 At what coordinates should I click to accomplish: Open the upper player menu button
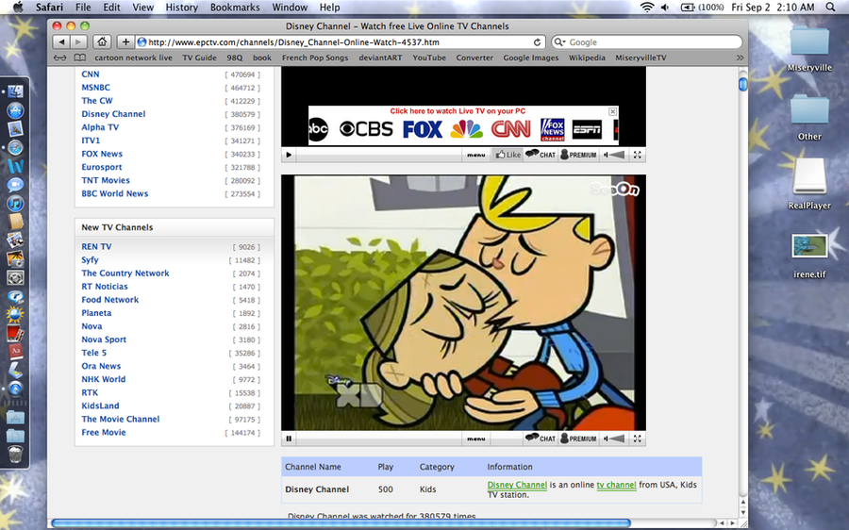coord(476,155)
